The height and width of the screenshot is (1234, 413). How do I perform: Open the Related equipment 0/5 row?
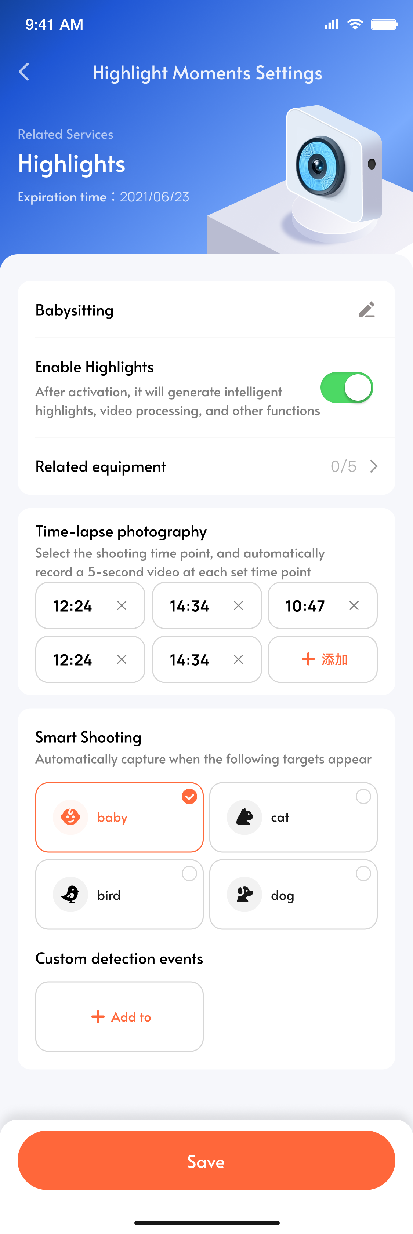click(x=206, y=466)
